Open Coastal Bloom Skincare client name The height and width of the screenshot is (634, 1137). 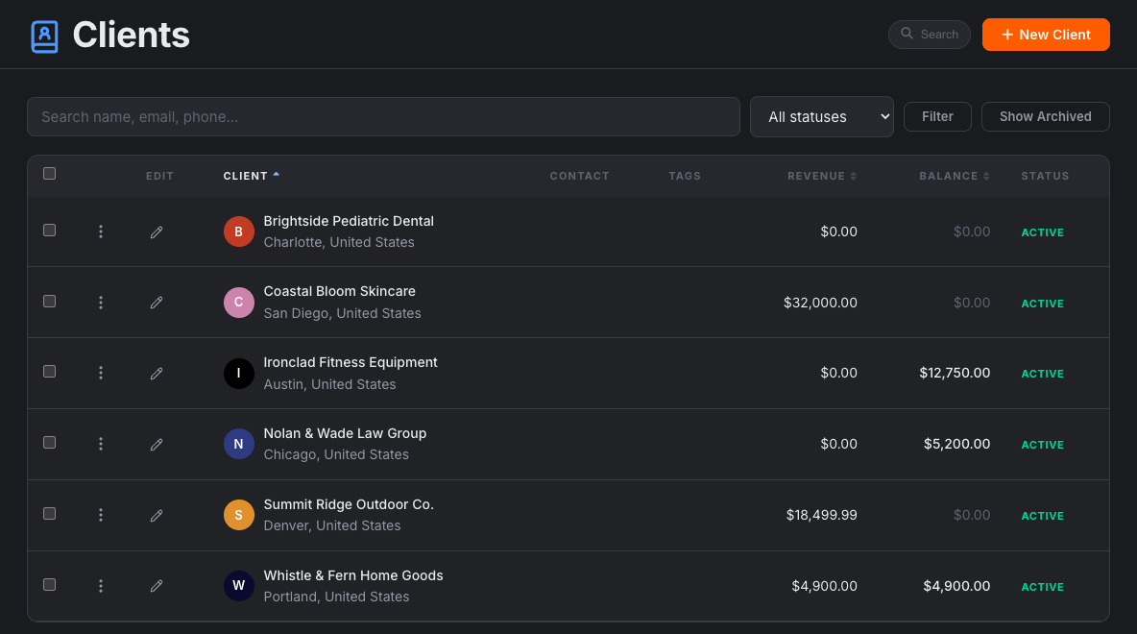click(339, 292)
